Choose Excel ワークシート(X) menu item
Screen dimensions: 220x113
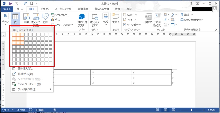pyautogui.click(x=32, y=84)
